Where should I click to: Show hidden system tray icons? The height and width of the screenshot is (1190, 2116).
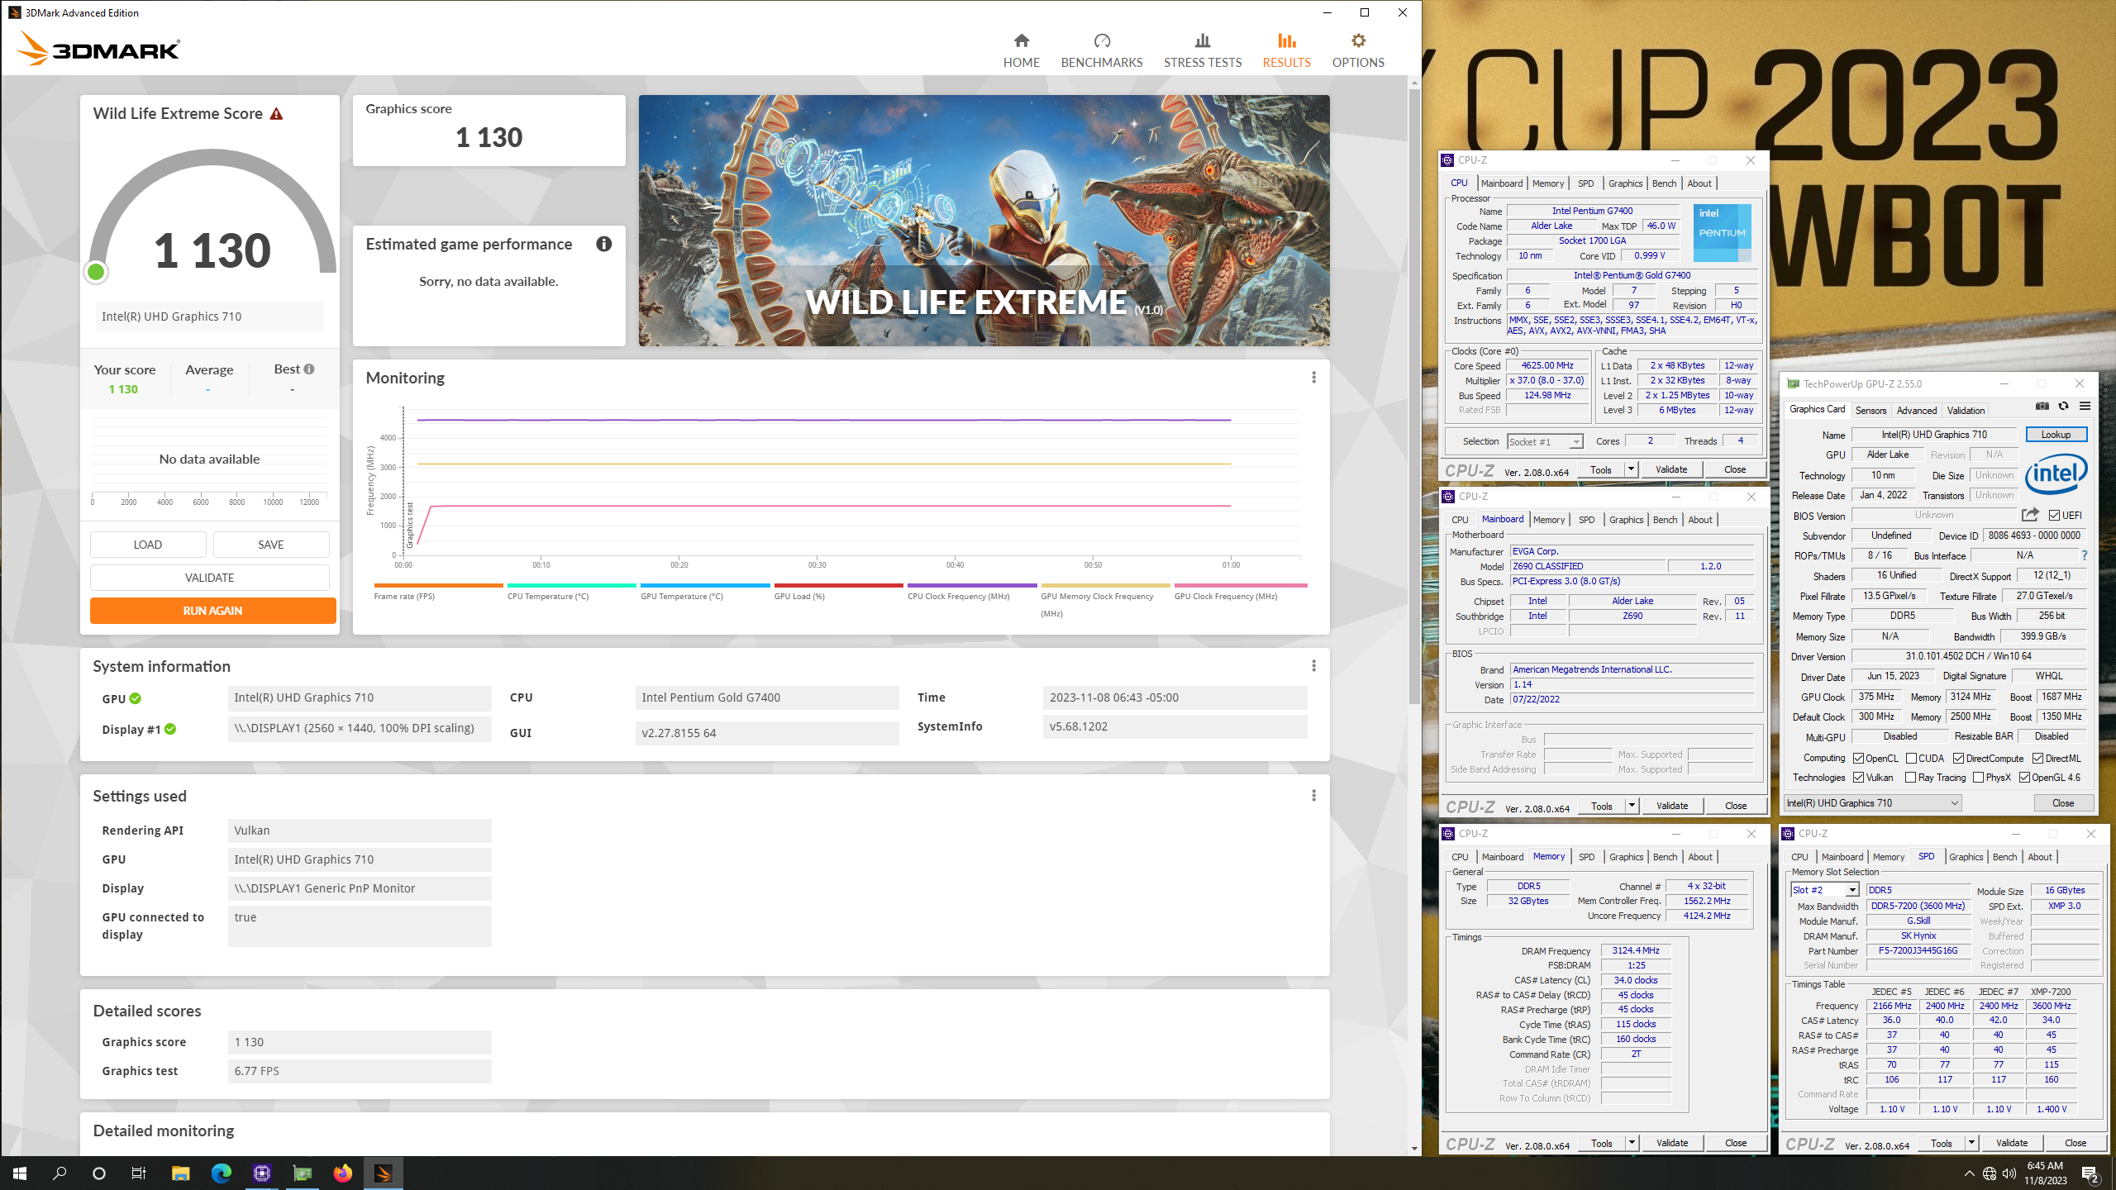tap(1969, 1173)
